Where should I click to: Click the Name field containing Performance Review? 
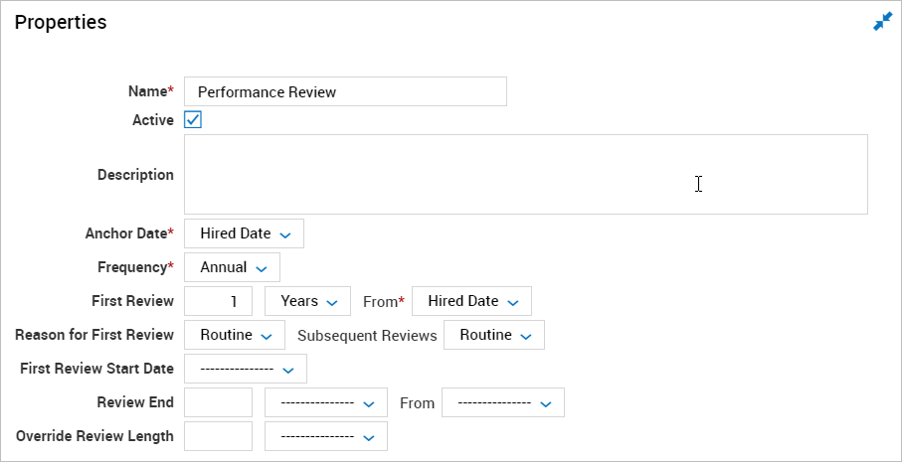(345, 91)
